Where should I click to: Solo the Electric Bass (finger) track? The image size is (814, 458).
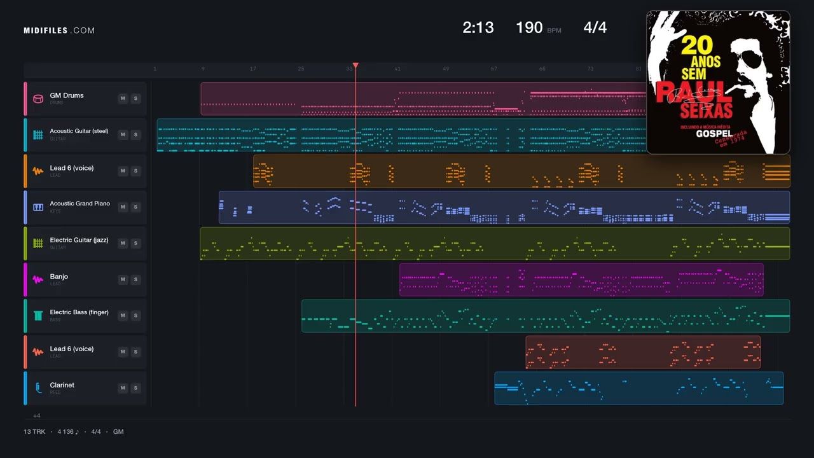click(135, 316)
